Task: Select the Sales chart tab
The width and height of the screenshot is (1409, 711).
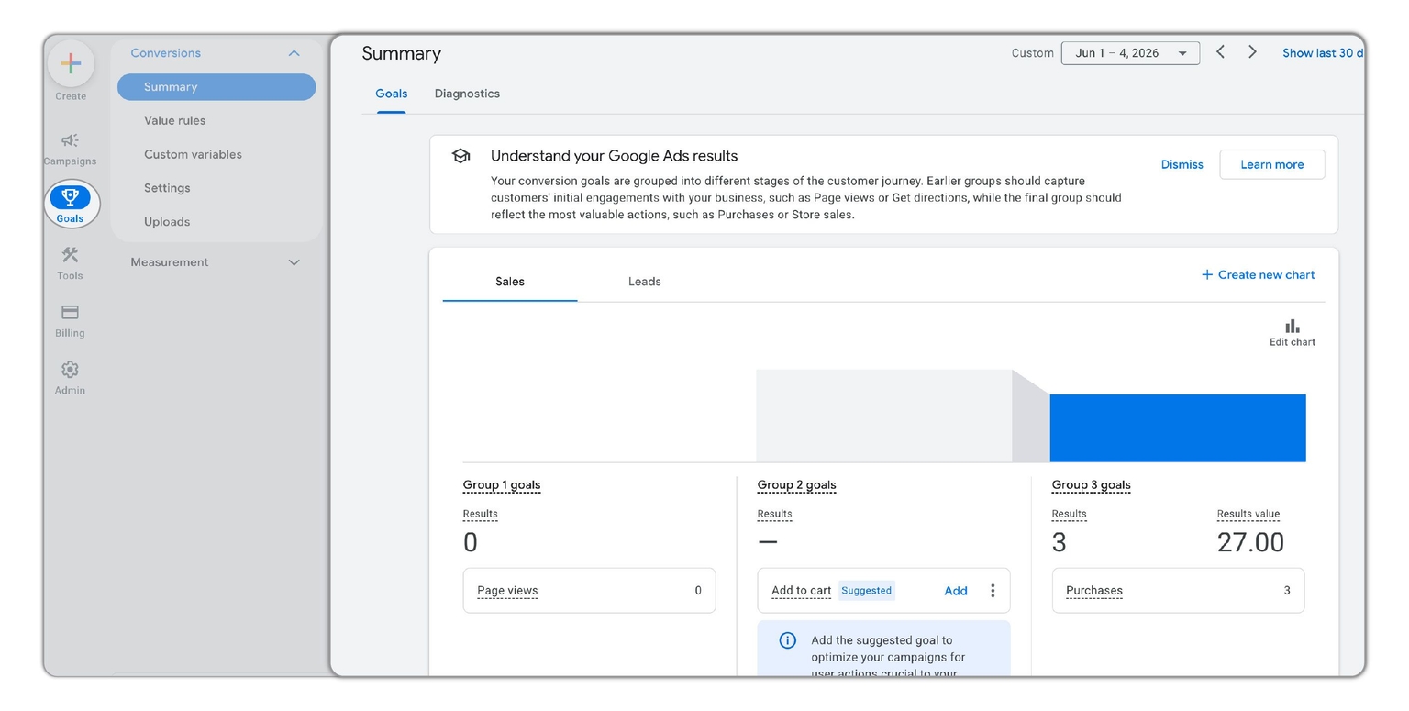Action: (510, 282)
